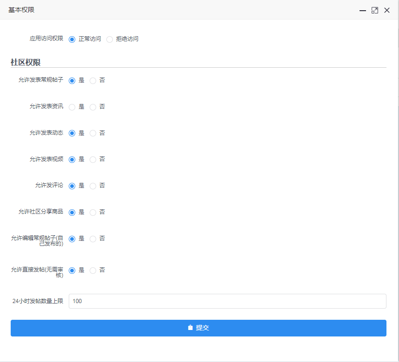The height and width of the screenshot is (362, 399).
Task: Select 是 for 允许发表常规帖子
Action: point(72,81)
